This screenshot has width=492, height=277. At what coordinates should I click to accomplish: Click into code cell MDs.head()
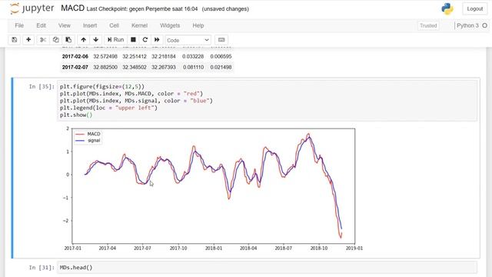coord(268,268)
